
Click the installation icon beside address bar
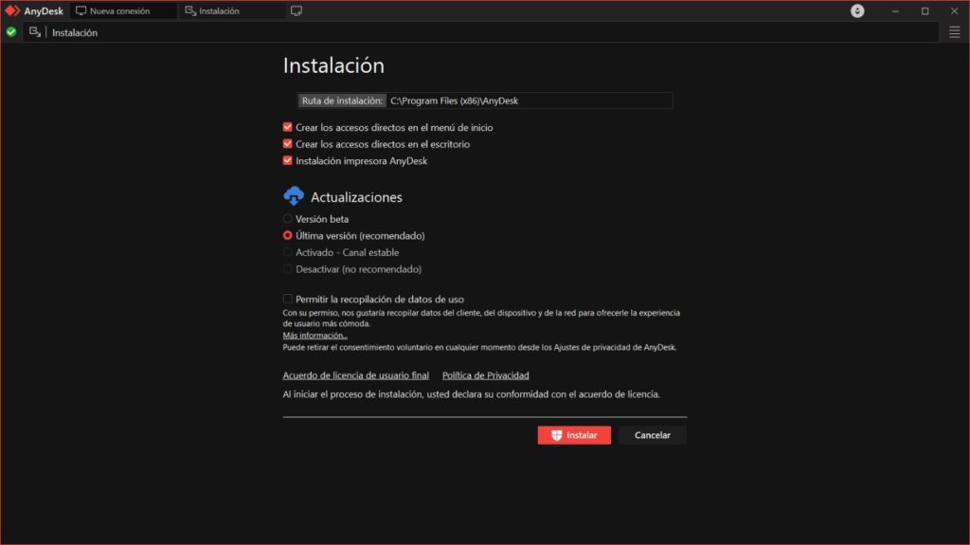click(35, 32)
